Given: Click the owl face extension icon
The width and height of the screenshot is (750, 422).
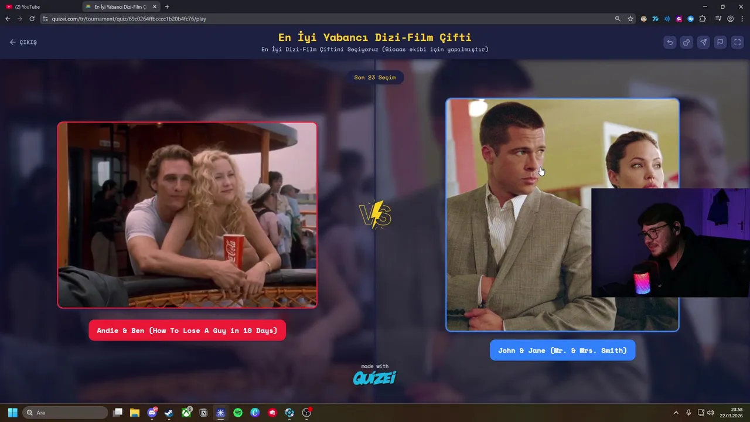Looking at the screenshot, I should pos(644,19).
